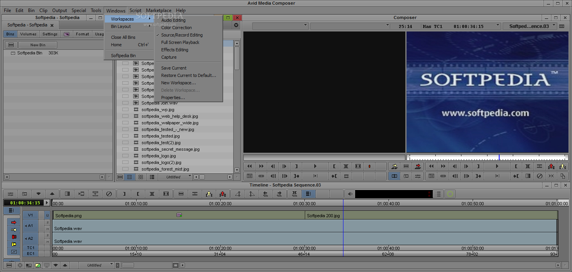Play the record monitor sequence
572x272 pixels.
click(x=497, y=166)
